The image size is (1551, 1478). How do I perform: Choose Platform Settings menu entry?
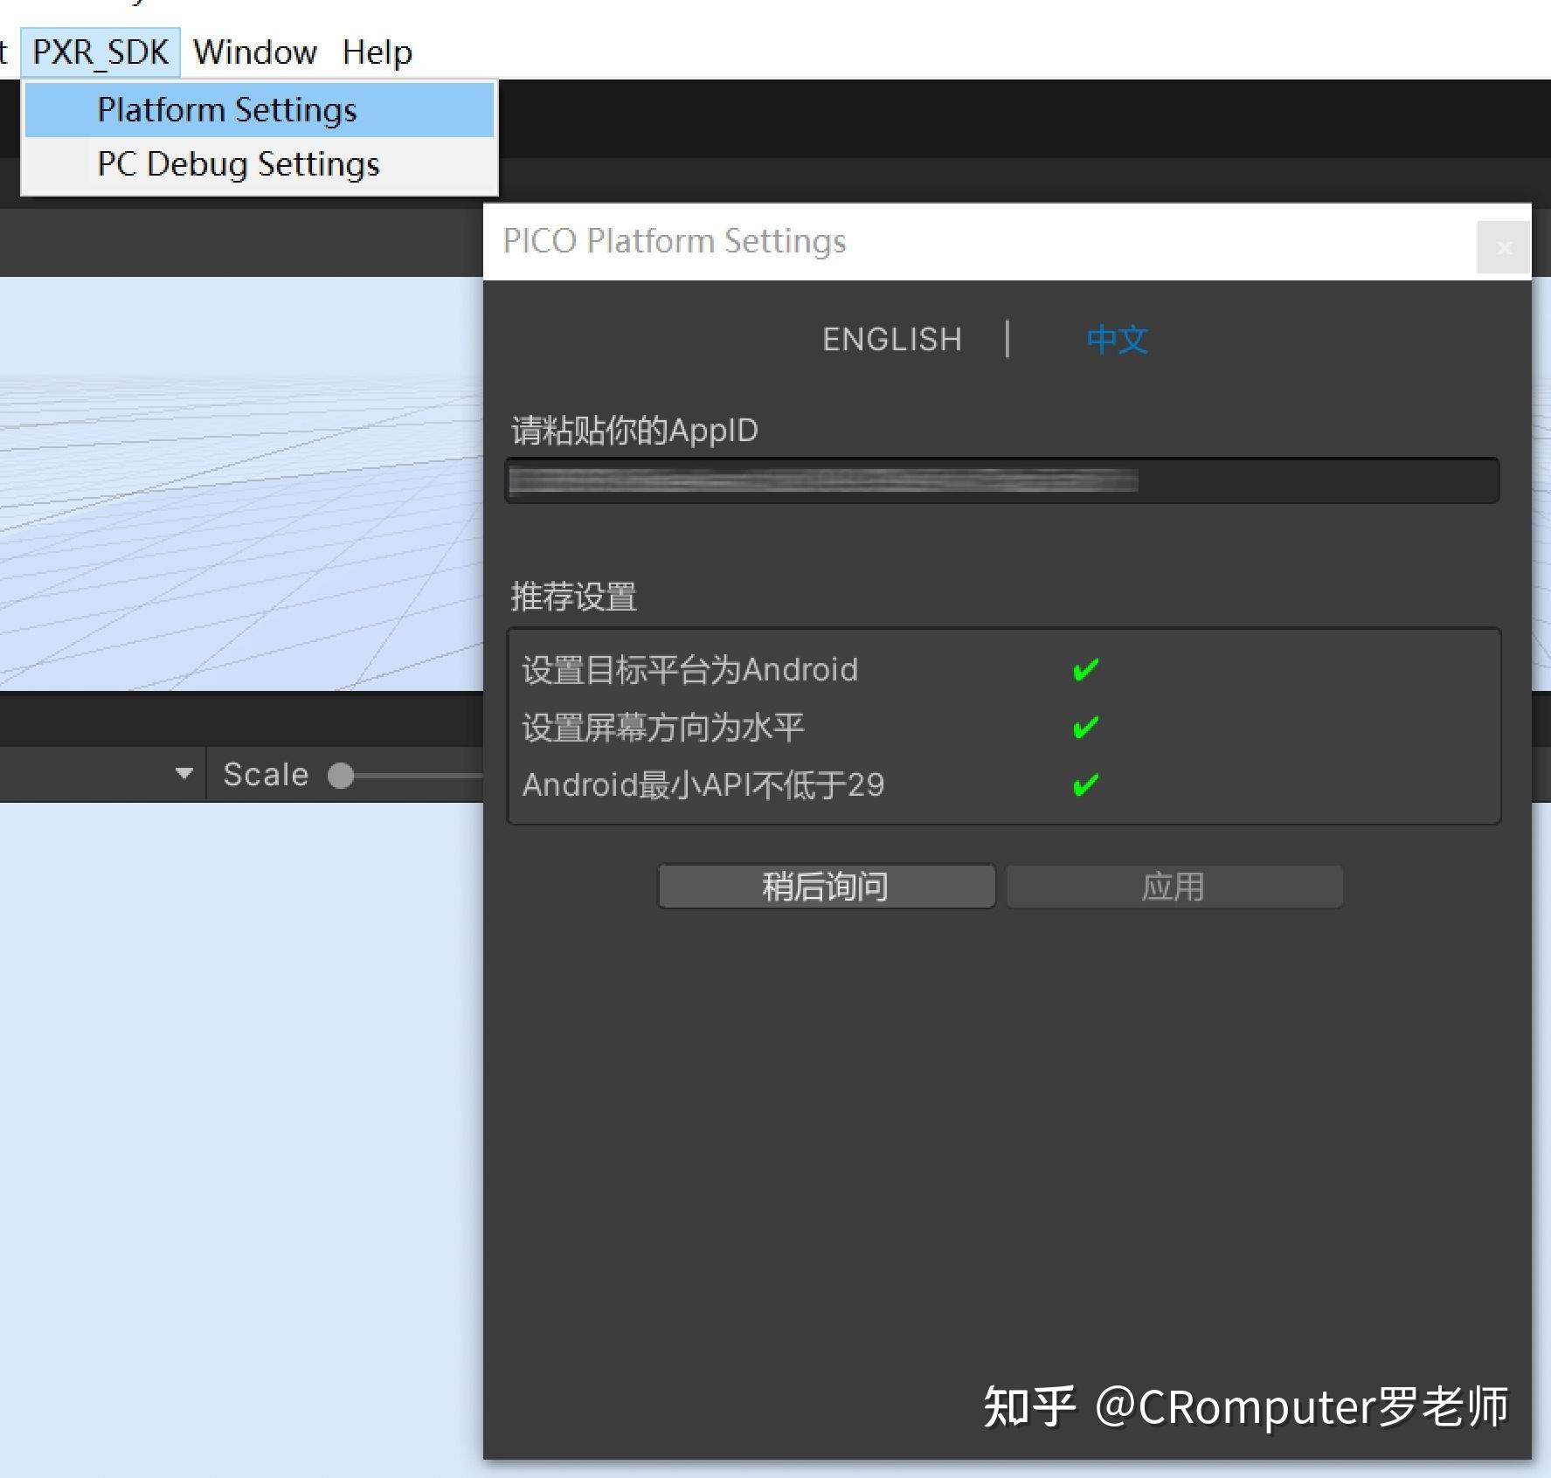[x=260, y=110]
